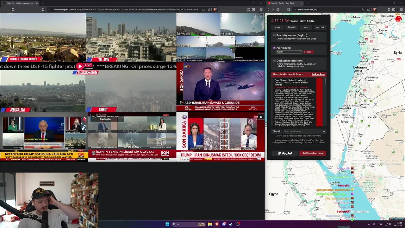Viewport: 405px width, 228px height.
Task: Enable Read city names (English)
Action: 274,35
